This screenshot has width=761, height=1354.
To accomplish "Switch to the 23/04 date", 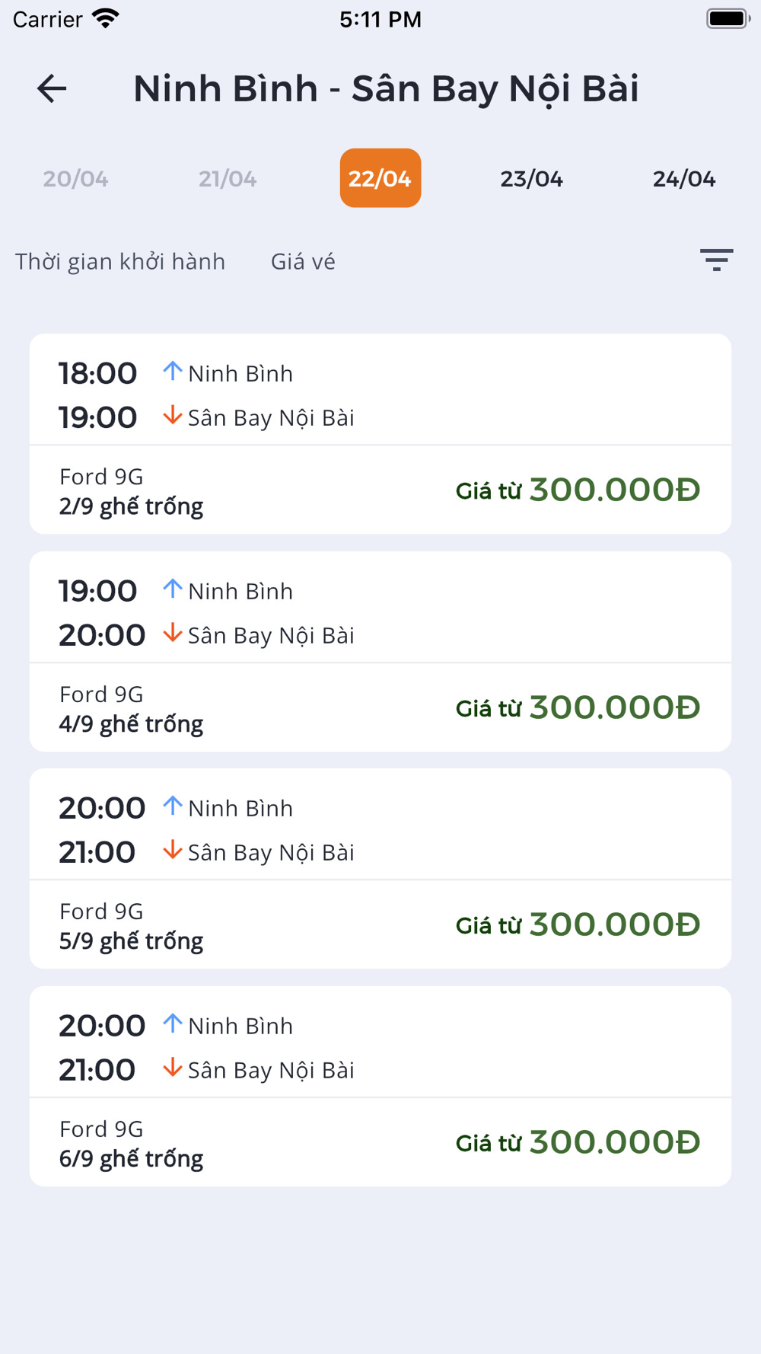I will tap(531, 179).
